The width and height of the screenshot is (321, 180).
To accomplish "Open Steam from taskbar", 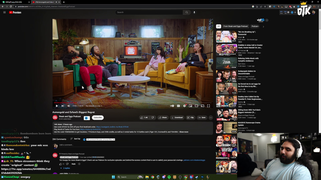I will [197, 177].
